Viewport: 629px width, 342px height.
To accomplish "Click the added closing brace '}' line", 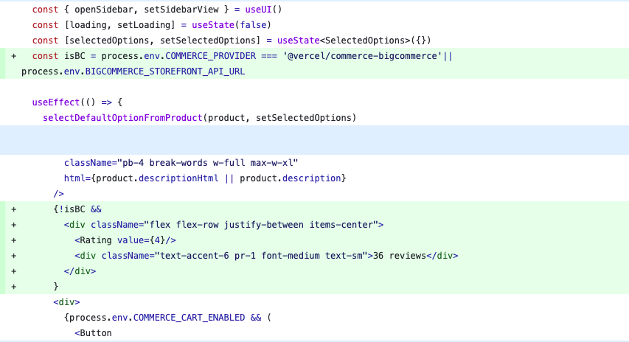I will pos(56,287).
